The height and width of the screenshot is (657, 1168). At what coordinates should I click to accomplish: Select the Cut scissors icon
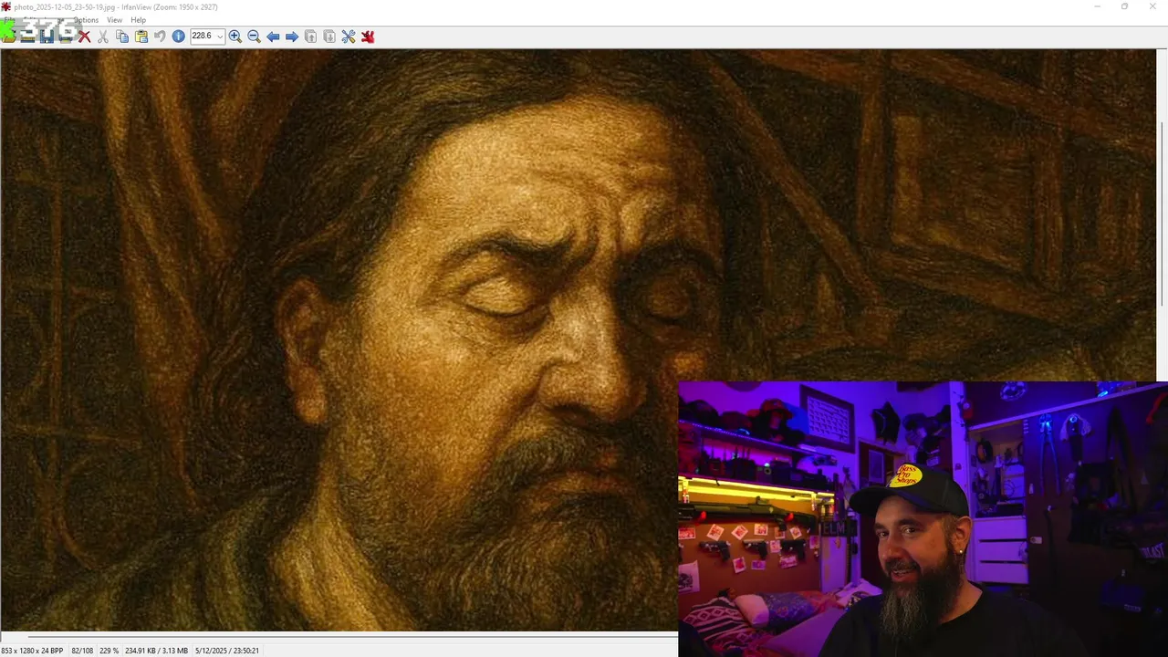pos(103,36)
